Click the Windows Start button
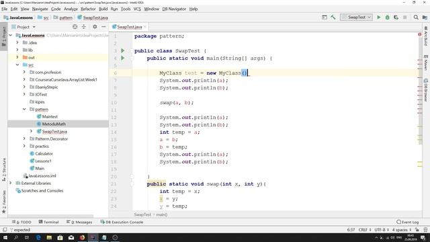 pos(5,237)
